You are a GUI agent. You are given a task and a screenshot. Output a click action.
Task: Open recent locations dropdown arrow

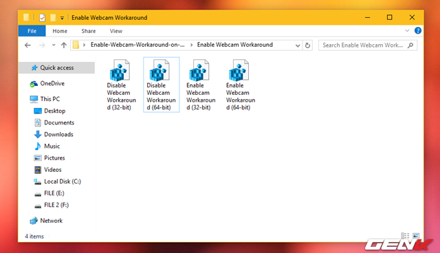coord(54,45)
